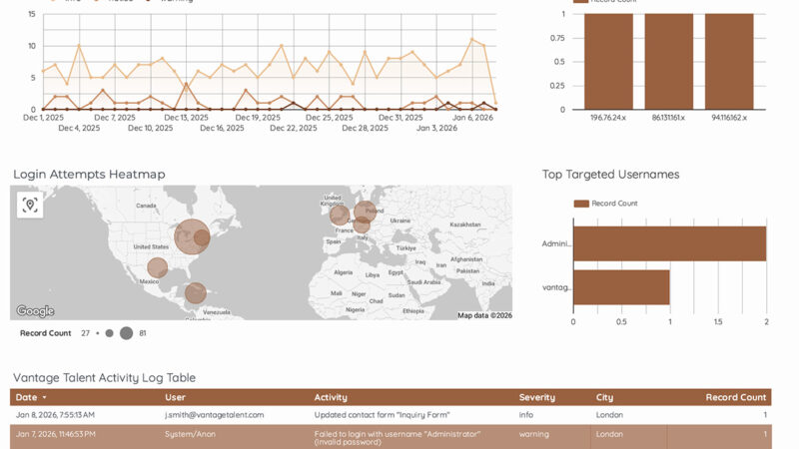The image size is (799, 449).
Task: Select the Record Count table column header
Action: tap(735, 397)
